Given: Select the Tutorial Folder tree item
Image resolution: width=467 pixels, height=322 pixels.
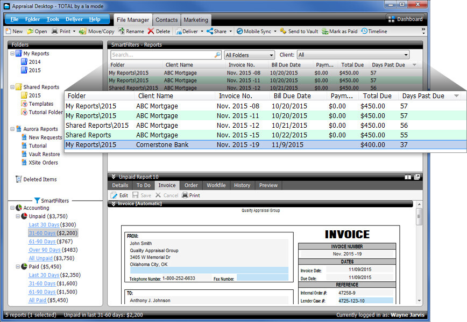Looking at the screenshot, I should [46, 112].
